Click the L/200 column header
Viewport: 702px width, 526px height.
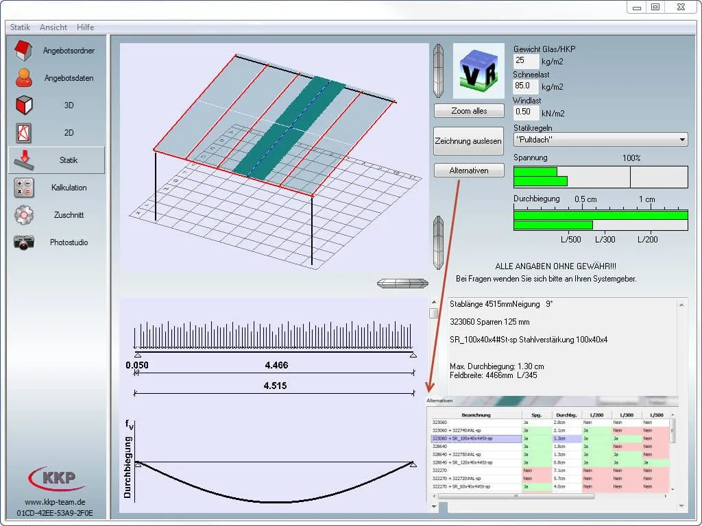pyautogui.click(x=596, y=415)
